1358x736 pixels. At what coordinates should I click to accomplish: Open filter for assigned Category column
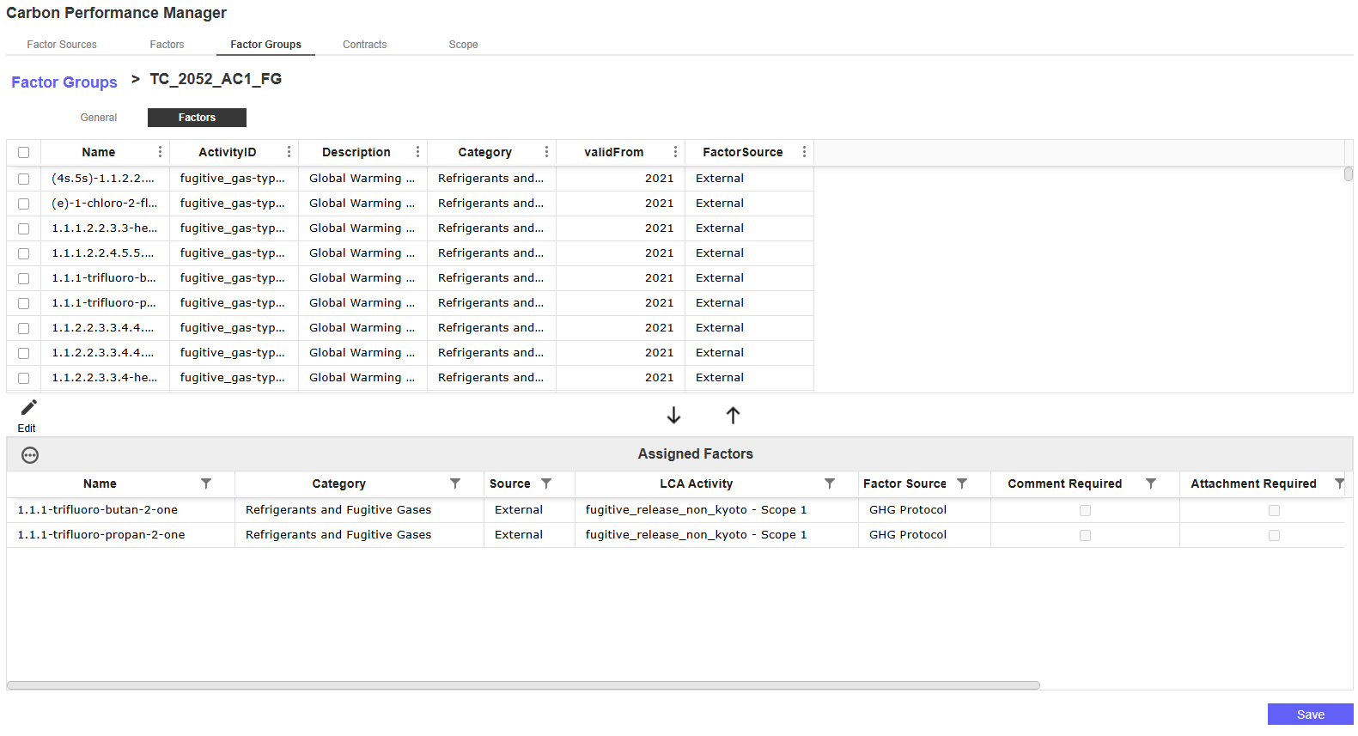coord(455,484)
